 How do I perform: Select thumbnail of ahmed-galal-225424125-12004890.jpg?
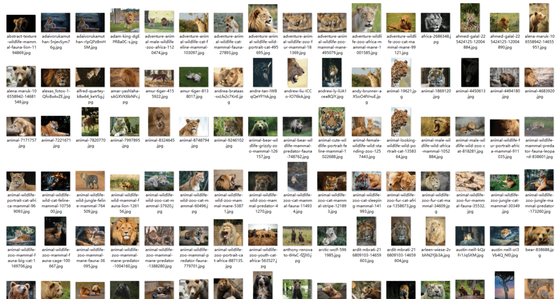(505, 22)
